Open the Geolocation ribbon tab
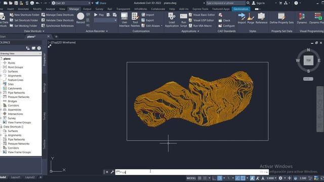 241,9
